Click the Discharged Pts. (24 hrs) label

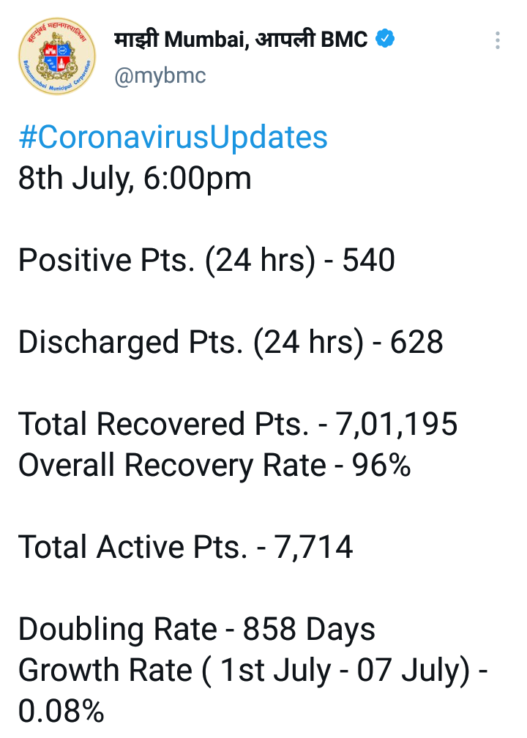190,343
